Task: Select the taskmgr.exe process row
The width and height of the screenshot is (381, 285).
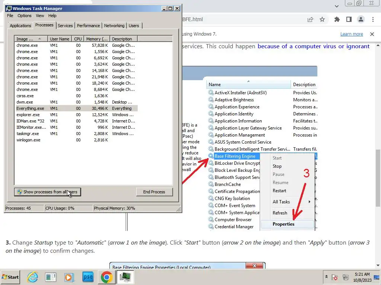Action: tap(76, 134)
